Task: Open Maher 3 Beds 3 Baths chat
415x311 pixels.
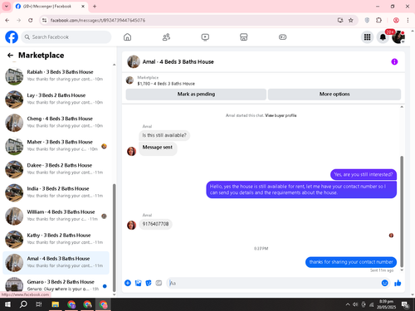Action: (56, 146)
